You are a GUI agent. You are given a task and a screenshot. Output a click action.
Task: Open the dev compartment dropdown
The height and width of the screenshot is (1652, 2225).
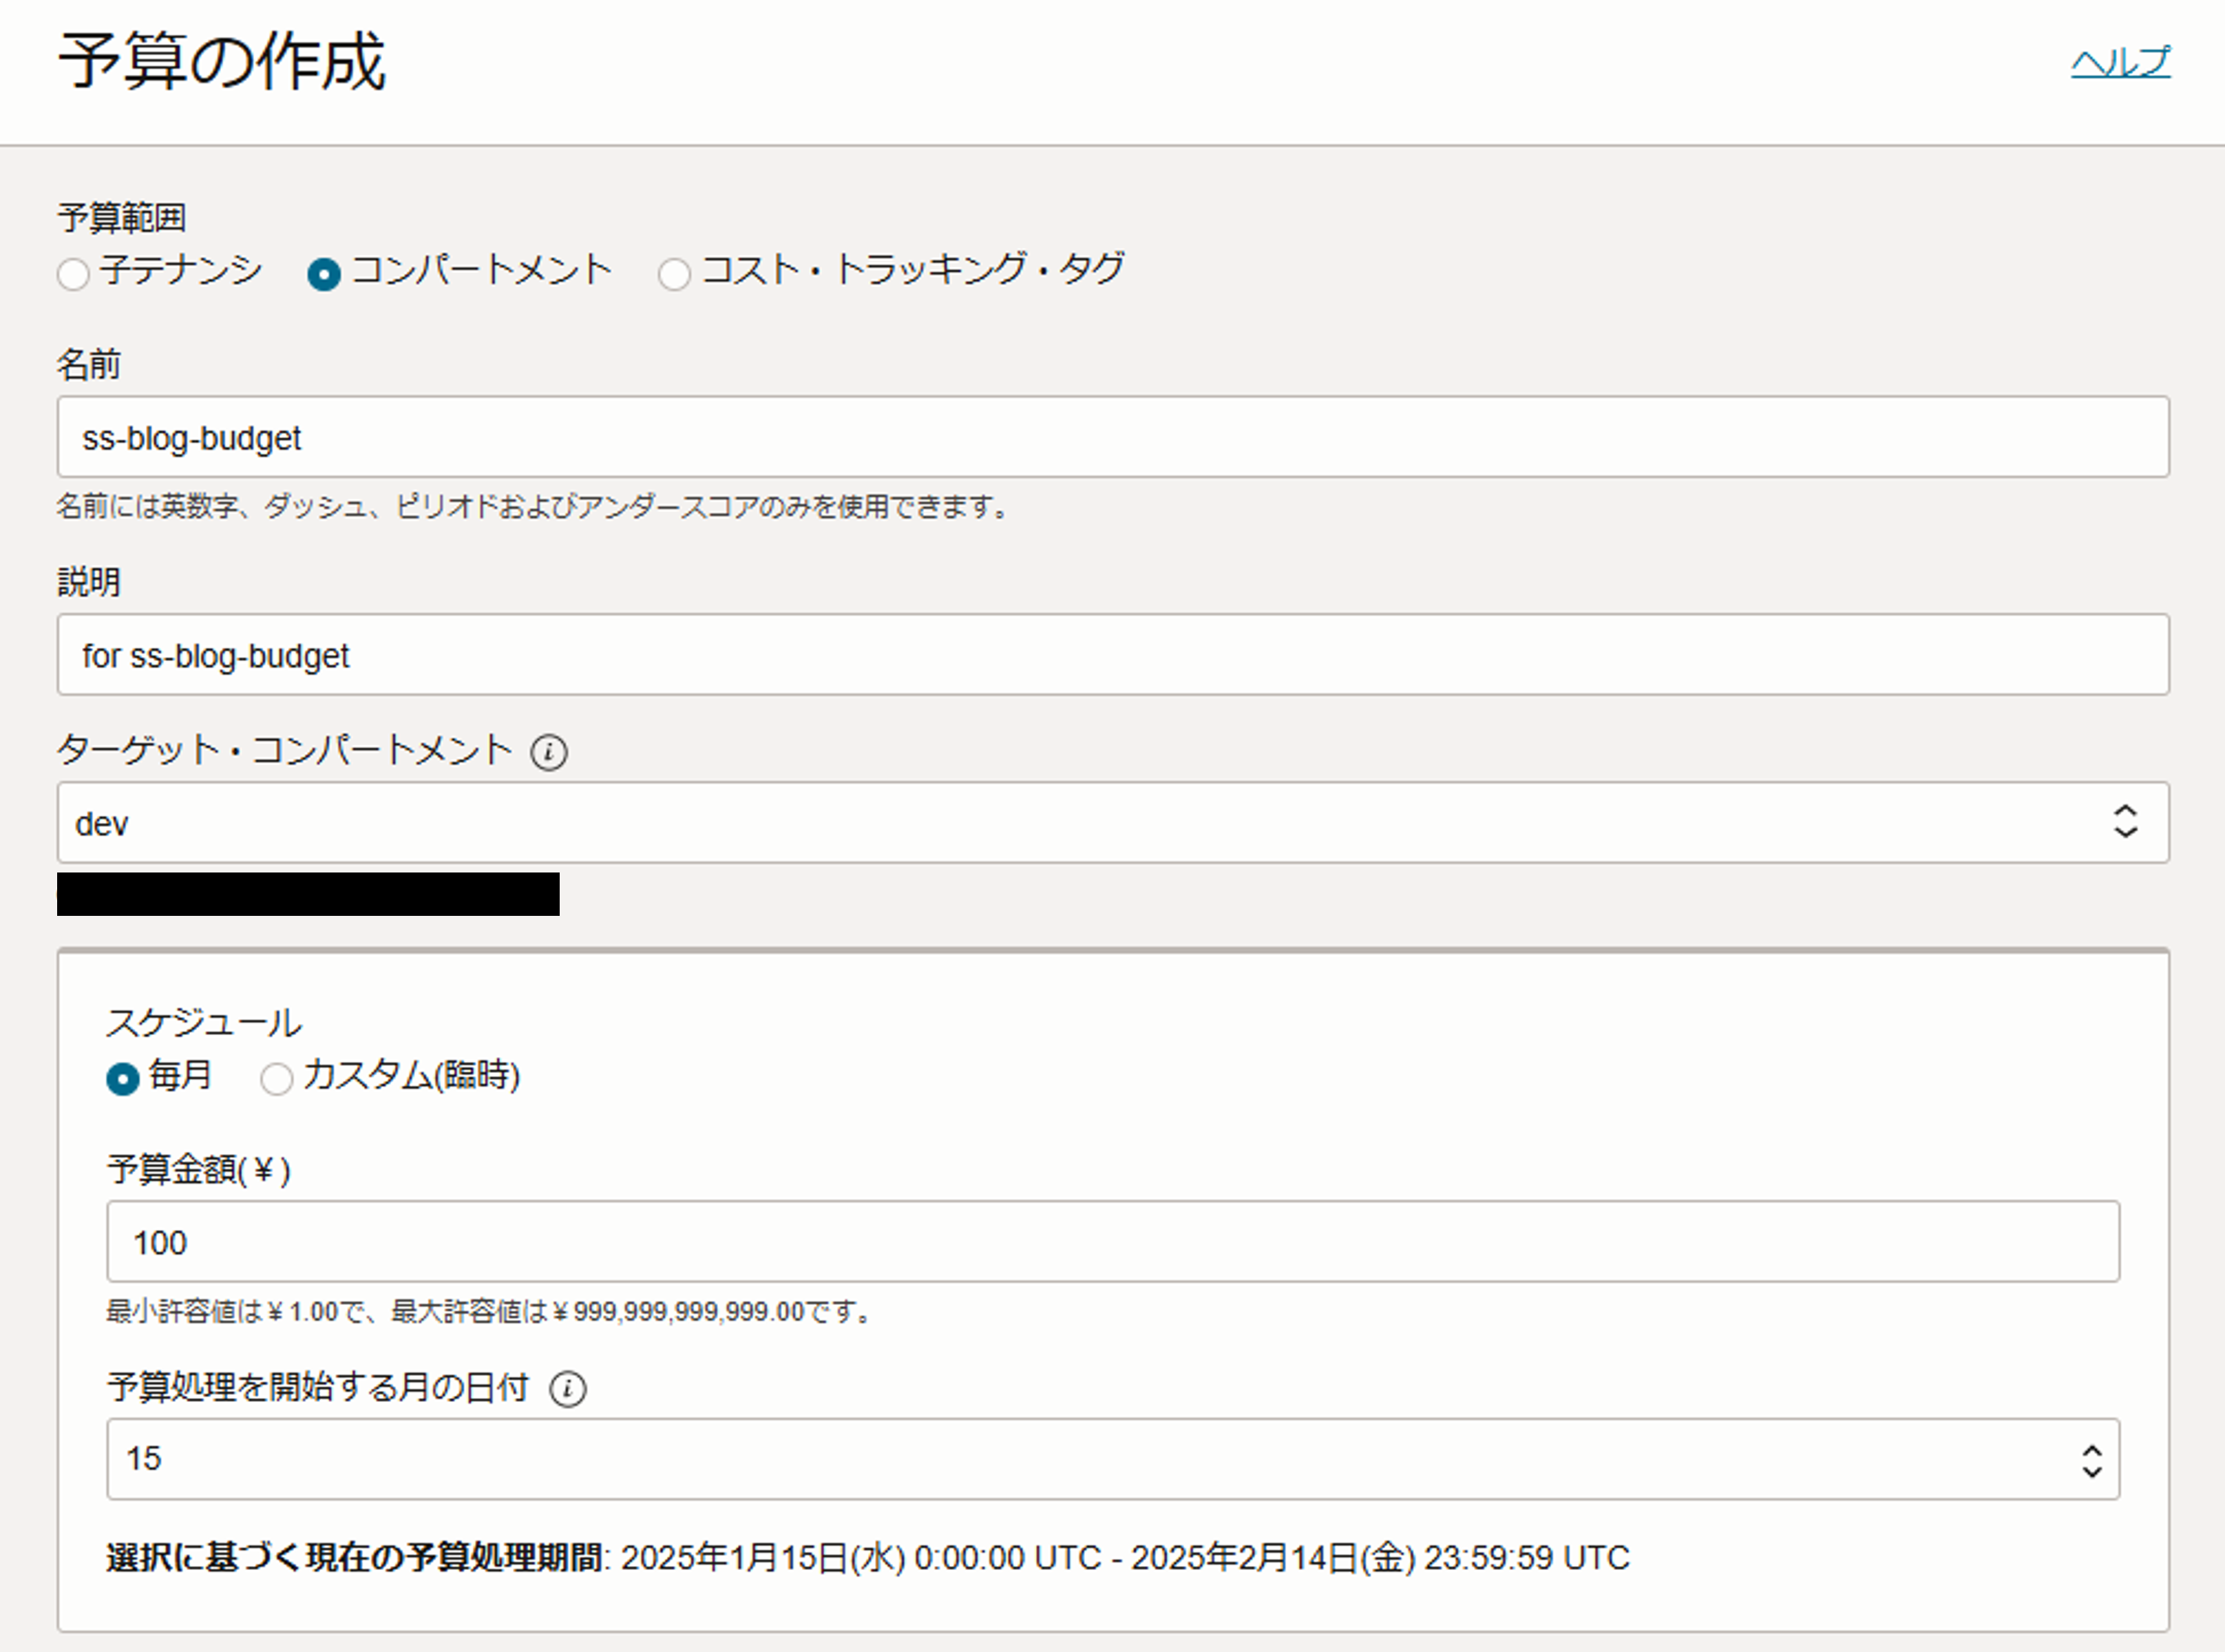pos(1112,823)
